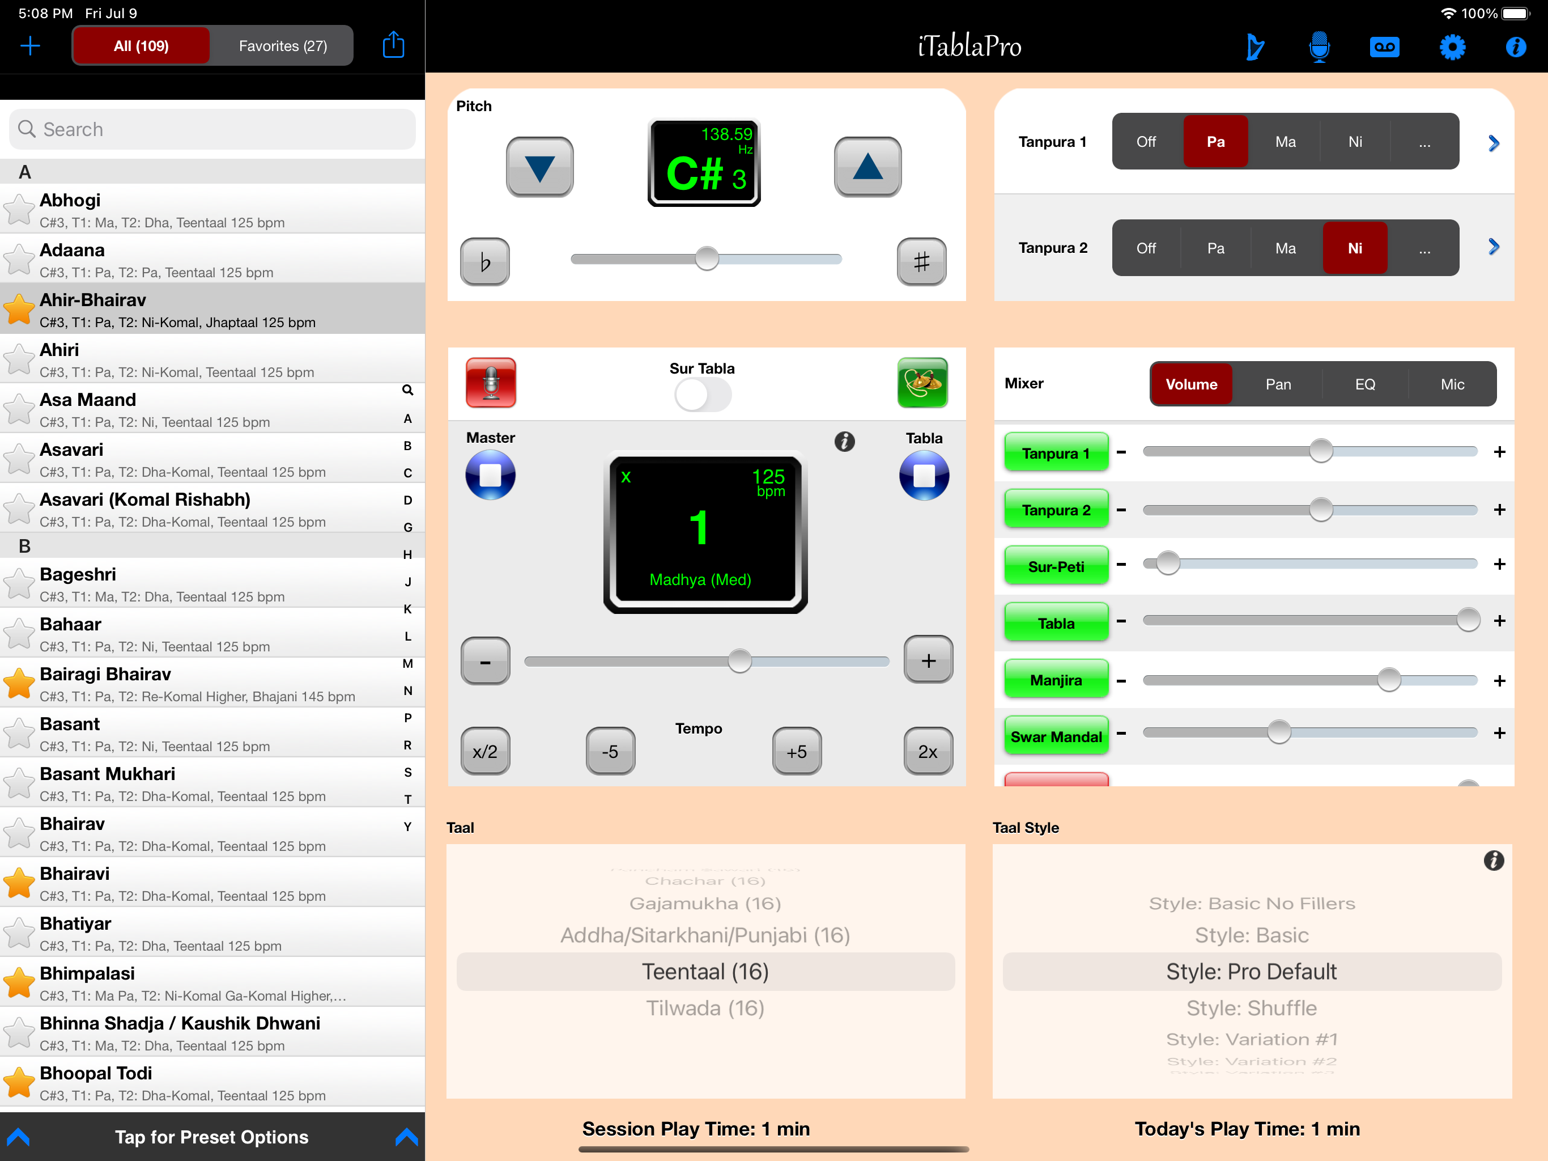This screenshot has width=1548, height=1161.
Task: Mute the Sur-Peti mixer channel
Action: 1056,566
